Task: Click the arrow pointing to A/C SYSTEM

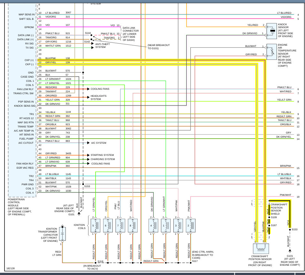Action: click(x=88, y=143)
